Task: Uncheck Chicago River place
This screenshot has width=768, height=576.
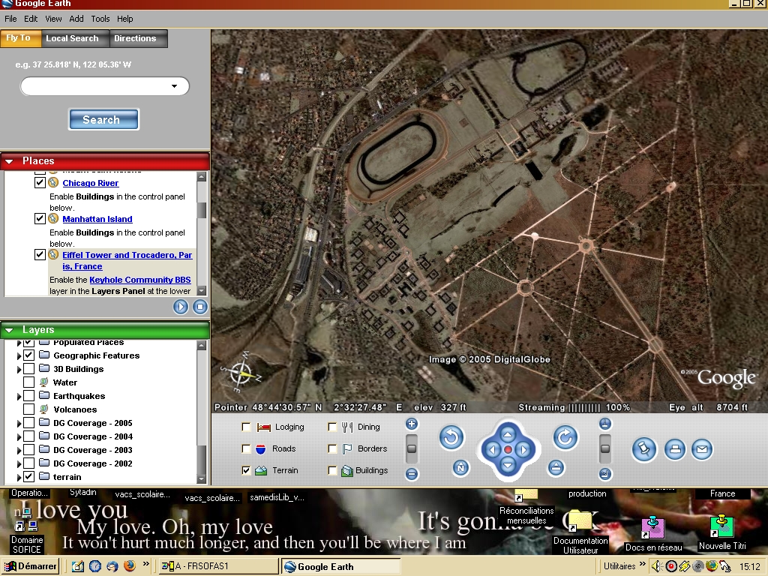Action: click(x=40, y=183)
